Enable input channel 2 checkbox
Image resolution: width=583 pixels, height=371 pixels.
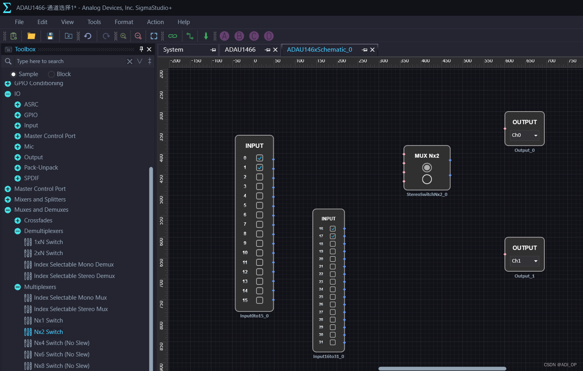pos(260,177)
